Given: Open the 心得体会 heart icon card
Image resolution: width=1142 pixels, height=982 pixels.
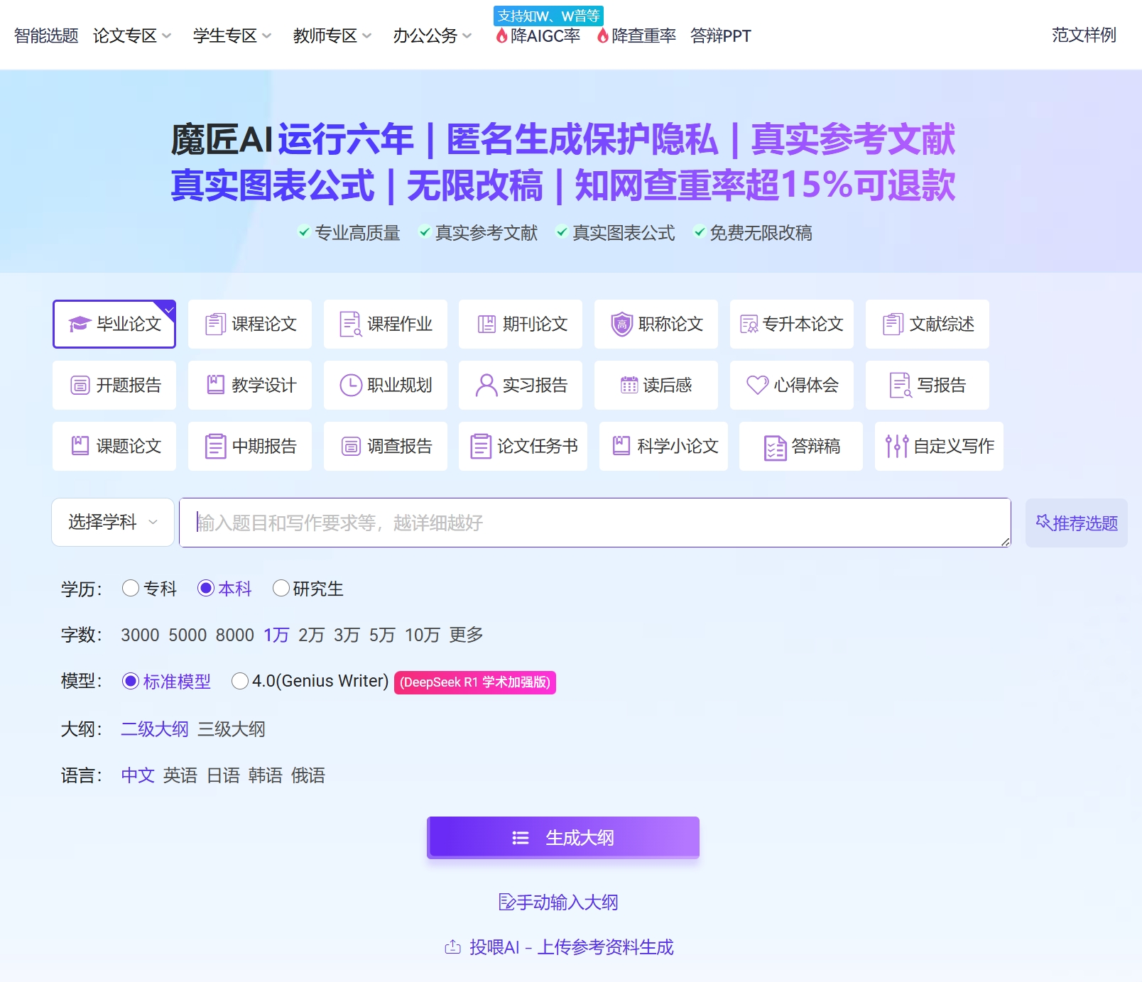Looking at the screenshot, I should (x=791, y=386).
